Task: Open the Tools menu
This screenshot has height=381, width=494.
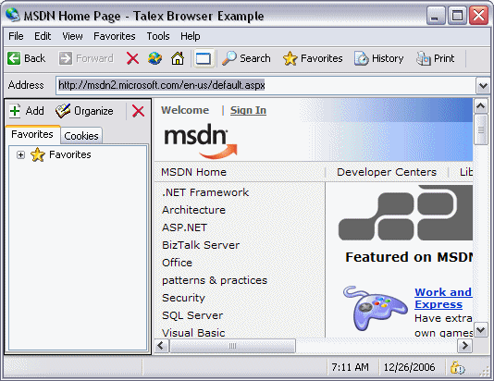Action: 158,36
